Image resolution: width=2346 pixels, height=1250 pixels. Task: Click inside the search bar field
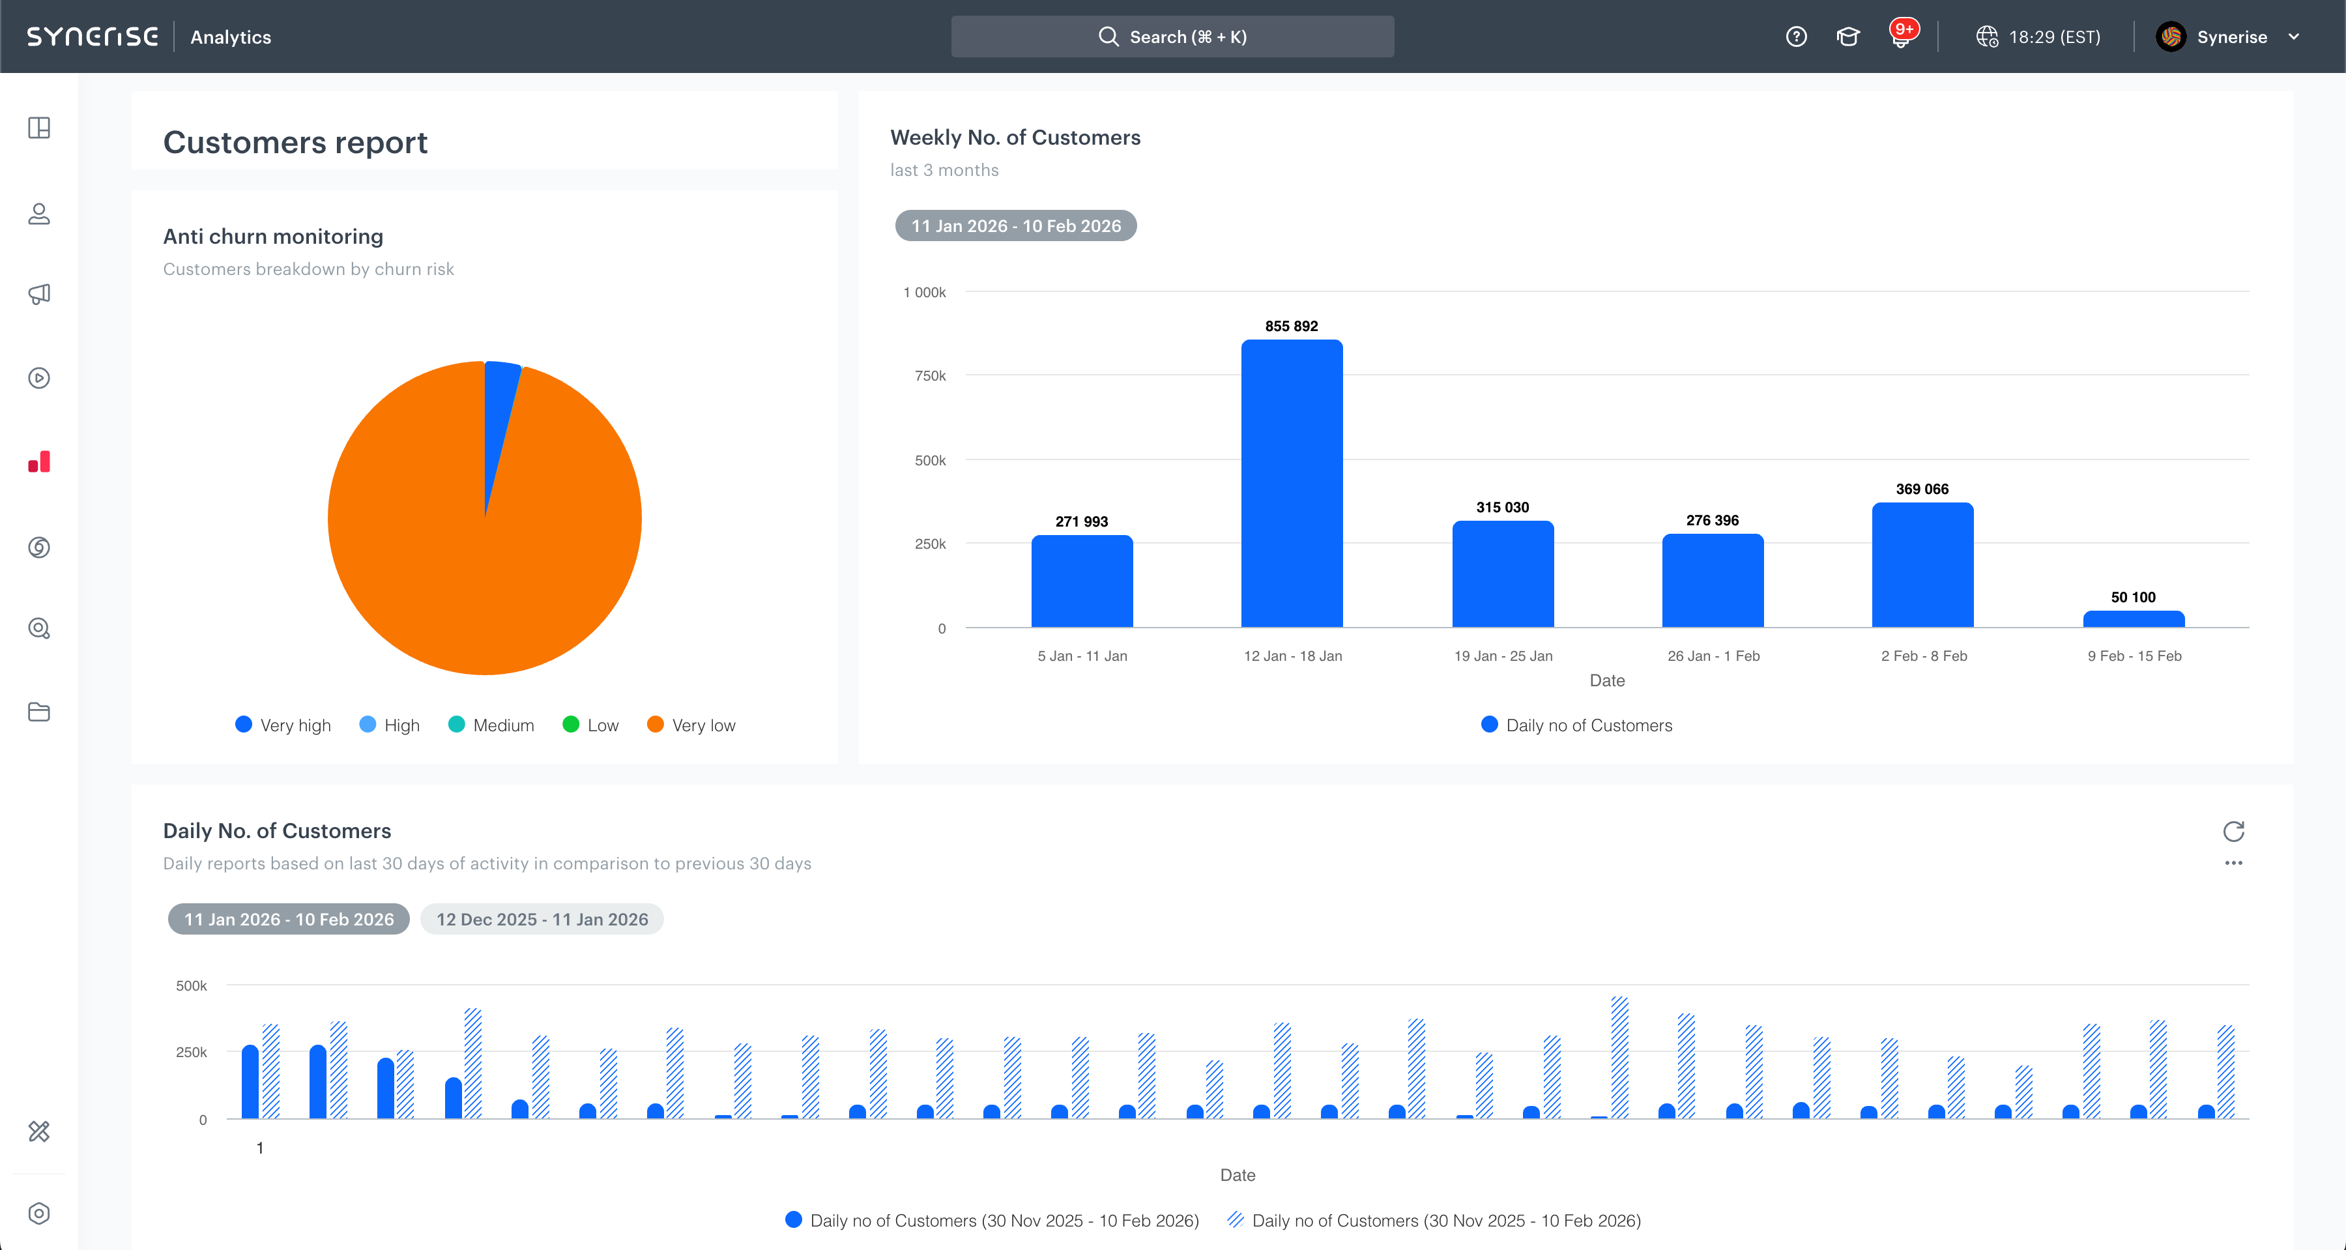pyautogui.click(x=1172, y=36)
